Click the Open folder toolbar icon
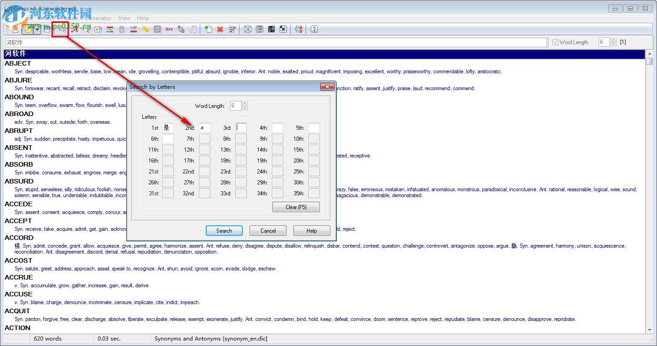Viewport: 657px width, 346px height. click(28, 30)
